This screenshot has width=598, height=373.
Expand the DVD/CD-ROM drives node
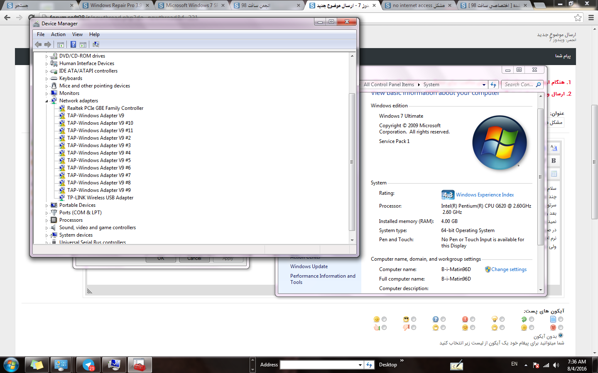(47, 56)
